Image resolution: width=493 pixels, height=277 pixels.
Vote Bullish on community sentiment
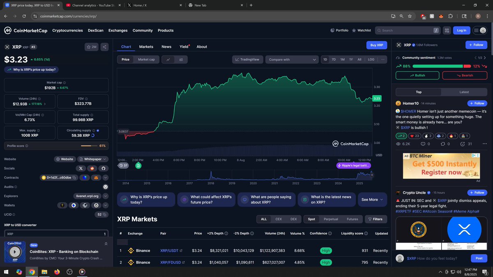(x=417, y=75)
